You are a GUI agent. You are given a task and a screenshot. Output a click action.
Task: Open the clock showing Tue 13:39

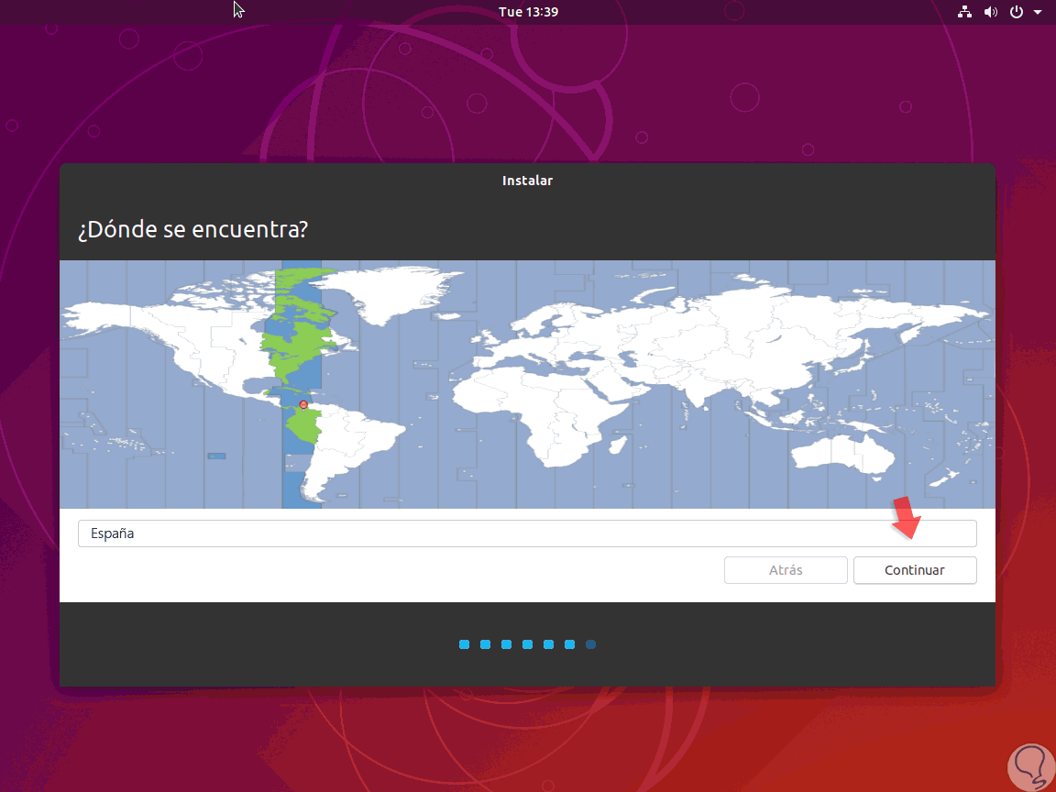(x=528, y=11)
